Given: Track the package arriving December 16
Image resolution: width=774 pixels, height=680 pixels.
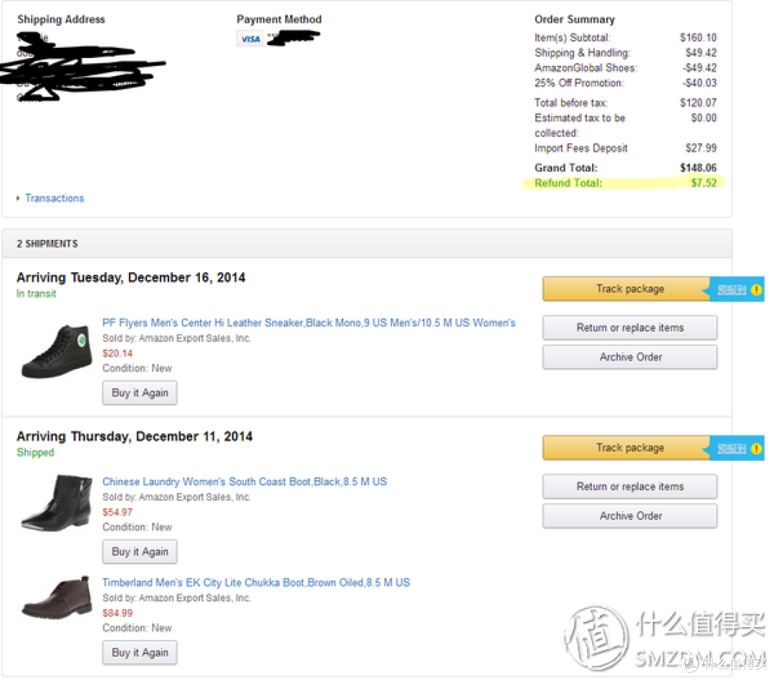Looking at the screenshot, I should tap(630, 289).
